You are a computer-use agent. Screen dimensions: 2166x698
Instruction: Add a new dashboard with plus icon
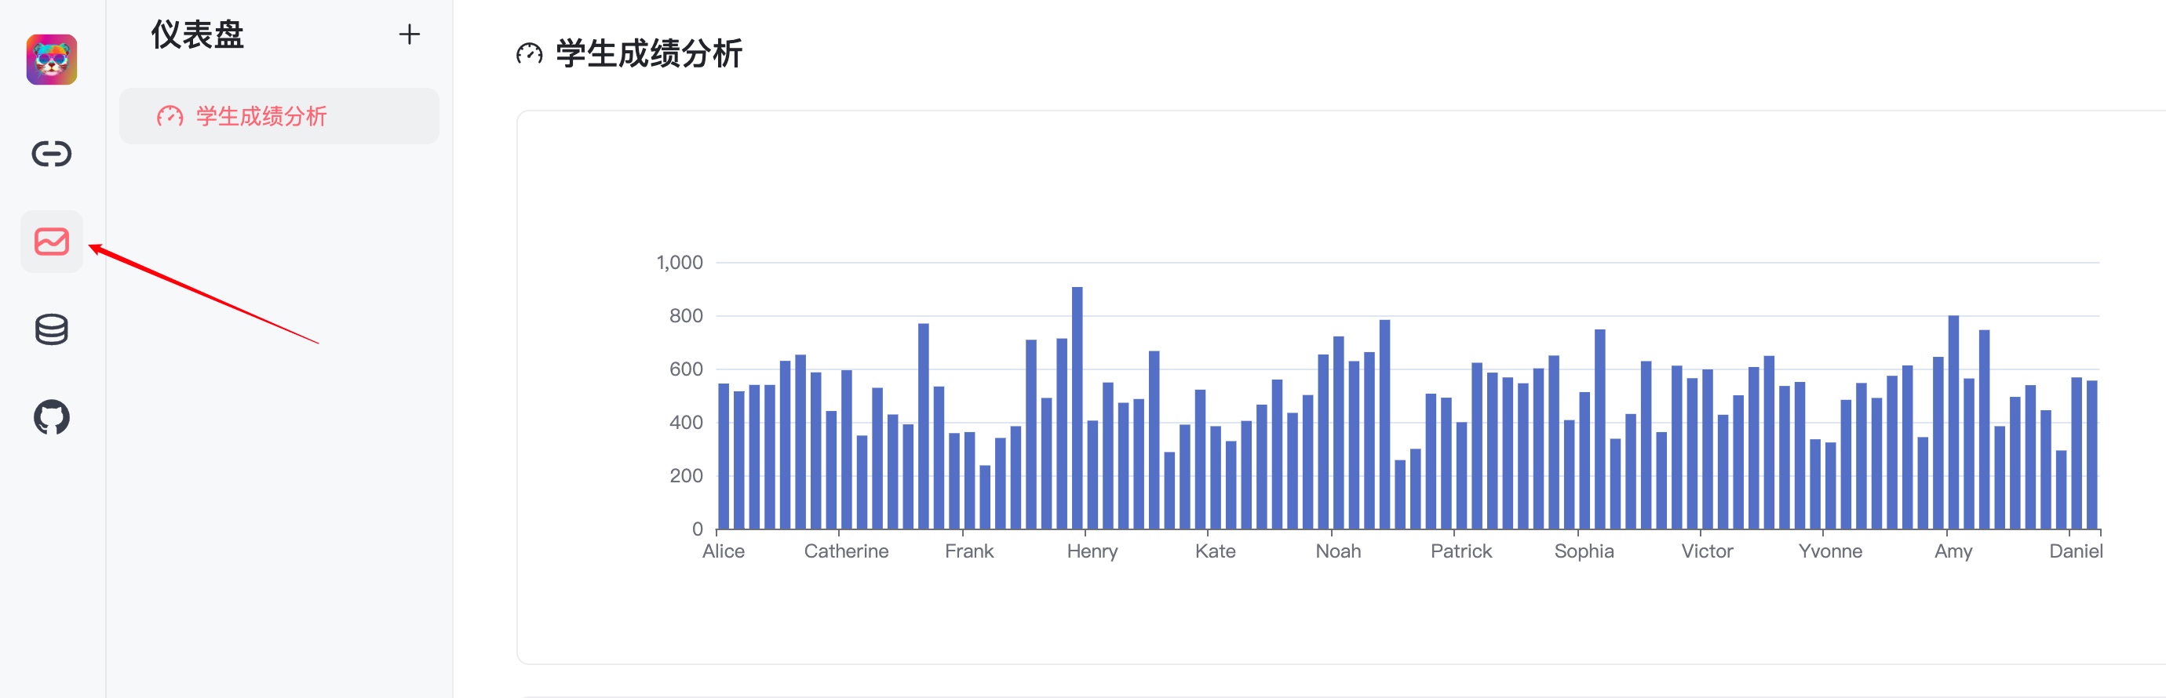(x=409, y=35)
